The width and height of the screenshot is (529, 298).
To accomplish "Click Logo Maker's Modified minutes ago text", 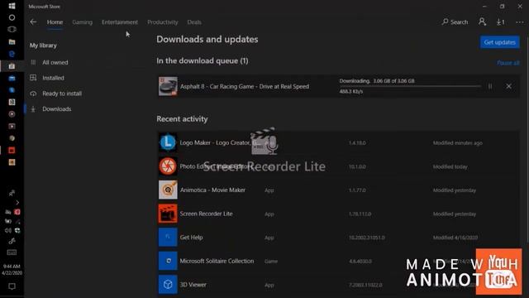I will point(457,143).
